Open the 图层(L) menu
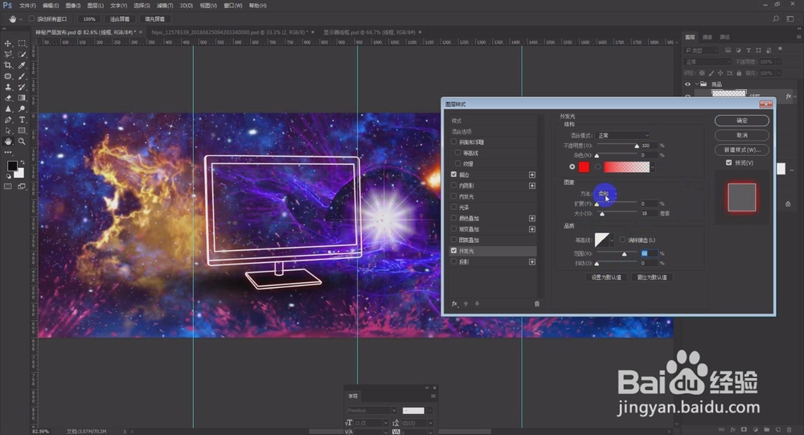Viewport: 804px width, 435px height. point(96,6)
